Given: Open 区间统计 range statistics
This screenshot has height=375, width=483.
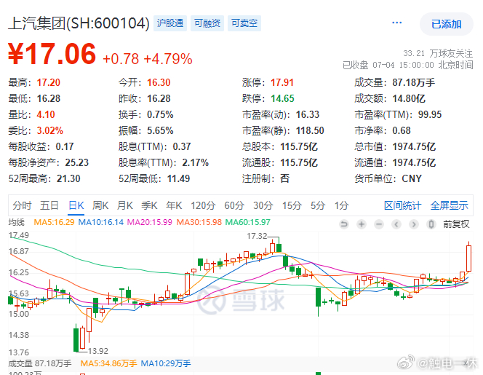Looking at the screenshot, I should [402, 205].
